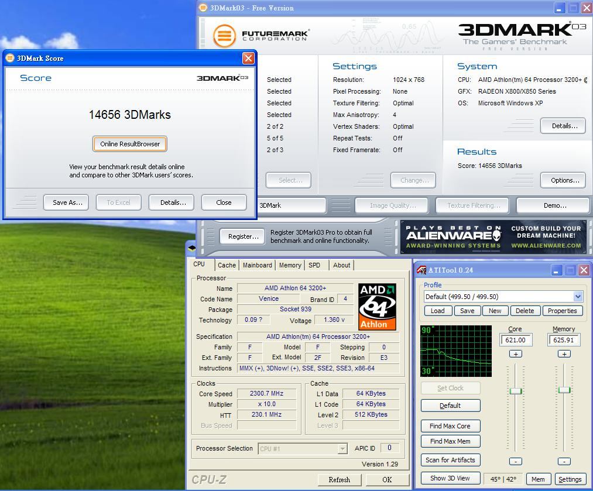Click the Core clock value field 621.00
Viewport: 593px width, 491px height.
[516, 340]
